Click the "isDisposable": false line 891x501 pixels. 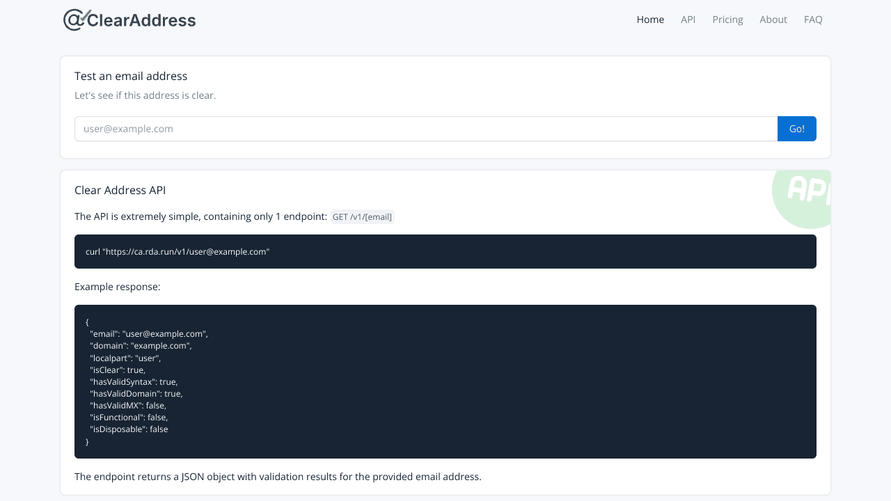(x=129, y=429)
